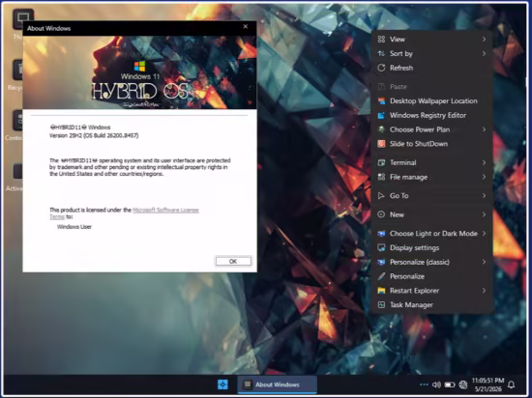This screenshot has height=398, width=532.
Task: Click the View icon in context menu
Action: 381,40
